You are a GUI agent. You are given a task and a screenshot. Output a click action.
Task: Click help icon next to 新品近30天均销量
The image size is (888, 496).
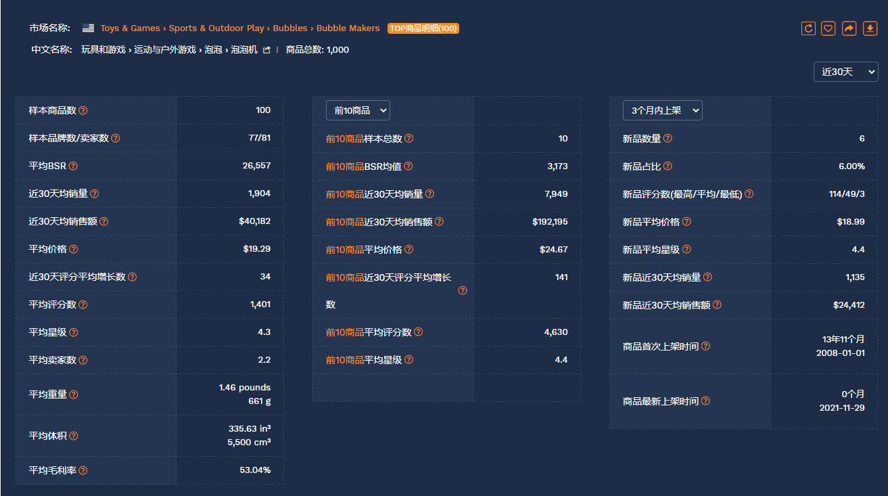pyautogui.click(x=708, y=277)
